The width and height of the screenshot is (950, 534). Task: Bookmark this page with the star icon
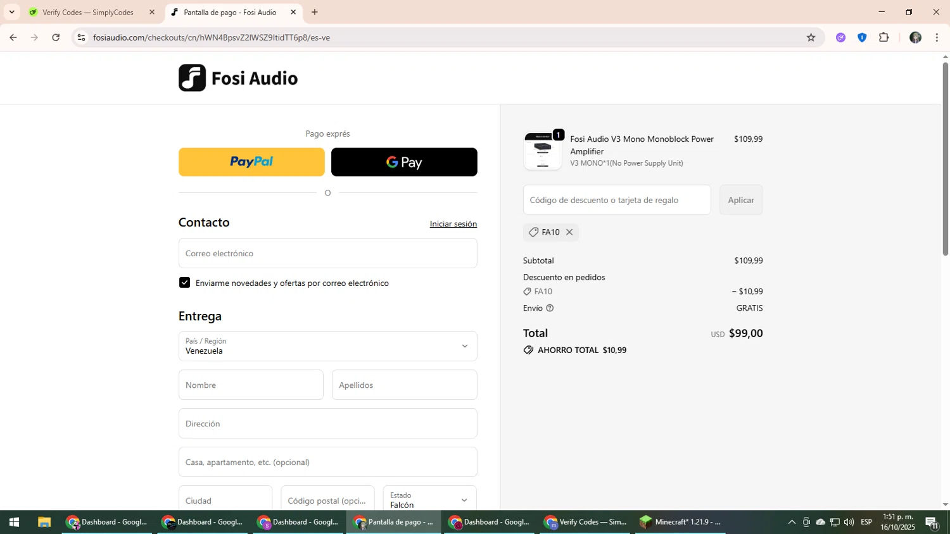coord(811,37)
